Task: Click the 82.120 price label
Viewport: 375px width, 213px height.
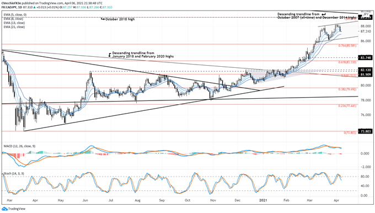Action: point(365,70)
